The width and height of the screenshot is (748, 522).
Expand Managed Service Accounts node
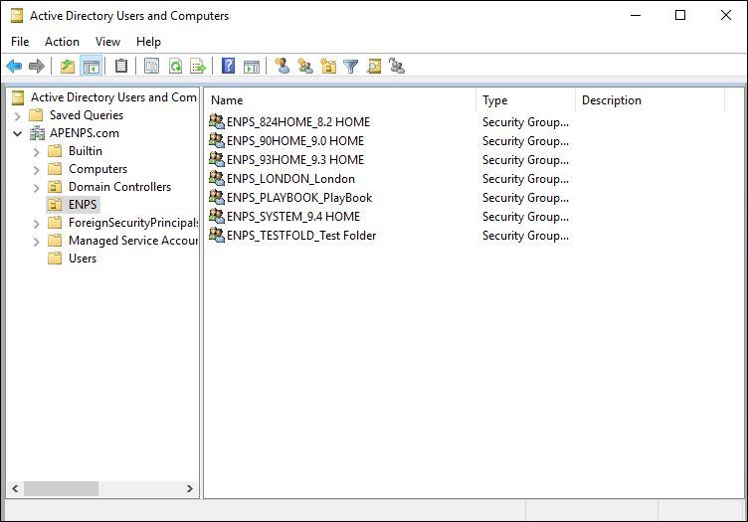36,242
